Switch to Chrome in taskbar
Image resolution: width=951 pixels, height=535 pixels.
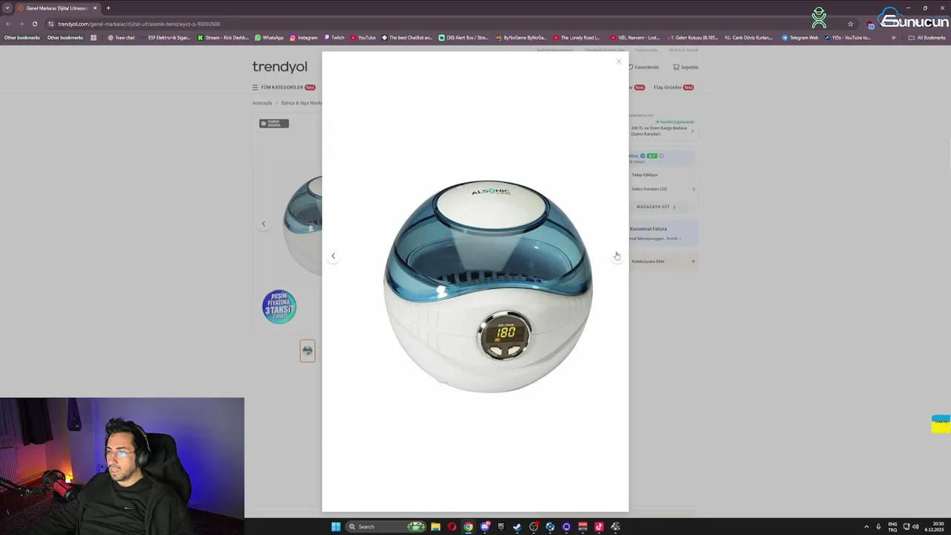pos(468,527)
